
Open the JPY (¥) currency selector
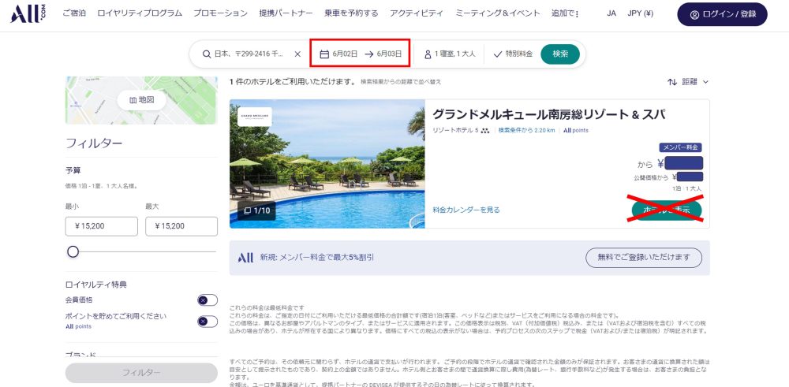point(640,13)
